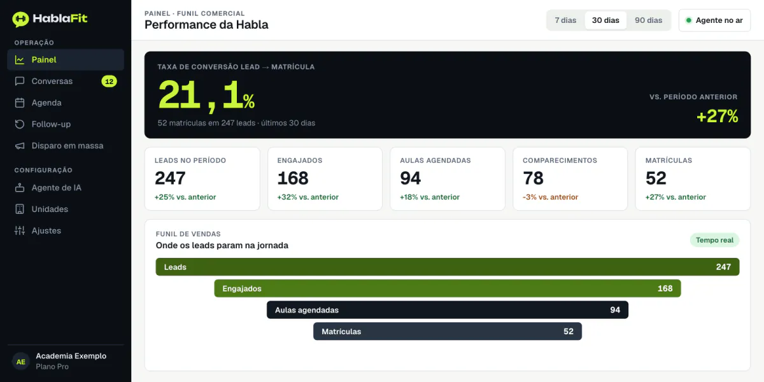The height and width of the screenshot is (382, 764).
Task: Click the Disparo em massa megaphone icon
Action: 20,146
